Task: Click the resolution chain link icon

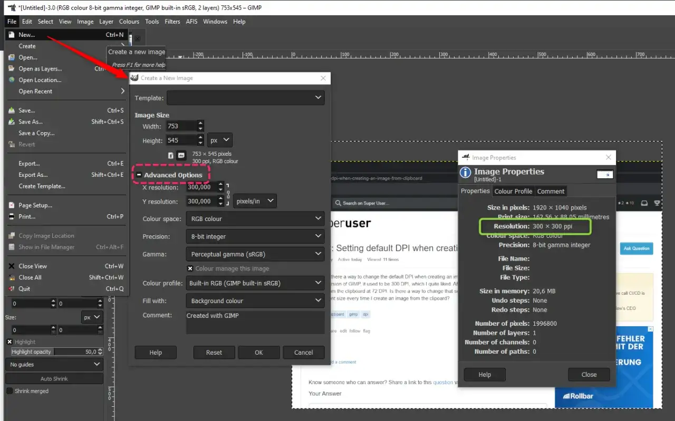Action: (x=228, y=194)
